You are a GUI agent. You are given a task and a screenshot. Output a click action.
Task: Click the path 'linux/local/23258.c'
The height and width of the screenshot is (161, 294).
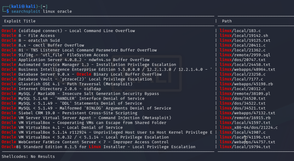tap(243, 74)
